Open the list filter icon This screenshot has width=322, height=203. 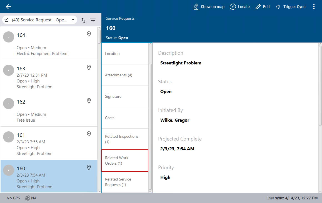(x=93, y=20)
